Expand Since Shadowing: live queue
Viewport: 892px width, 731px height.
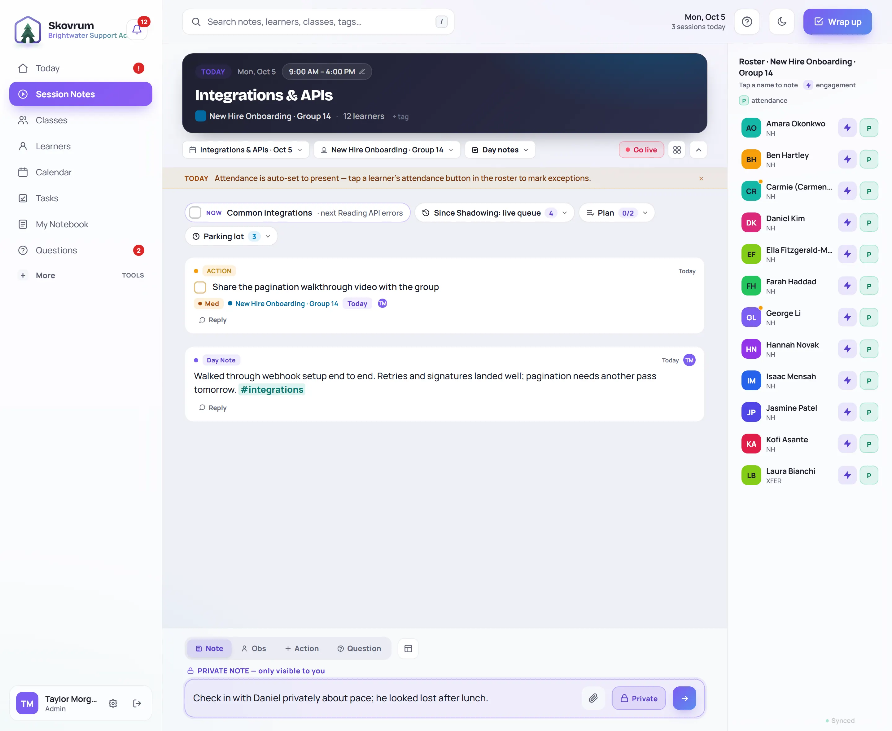494,213
